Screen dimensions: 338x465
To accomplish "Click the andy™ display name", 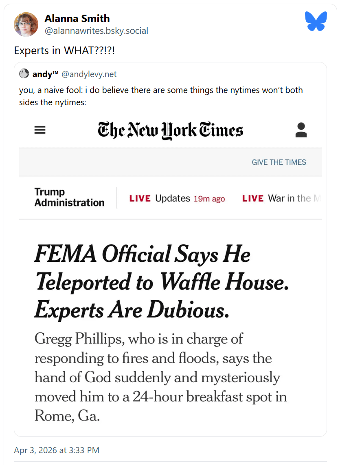I will pos(46,74).
